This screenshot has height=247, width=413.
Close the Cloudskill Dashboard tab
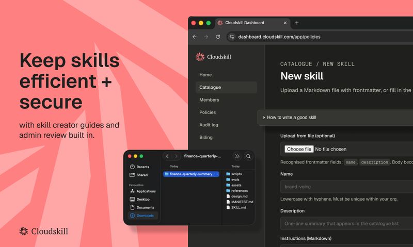click(285, 23)
